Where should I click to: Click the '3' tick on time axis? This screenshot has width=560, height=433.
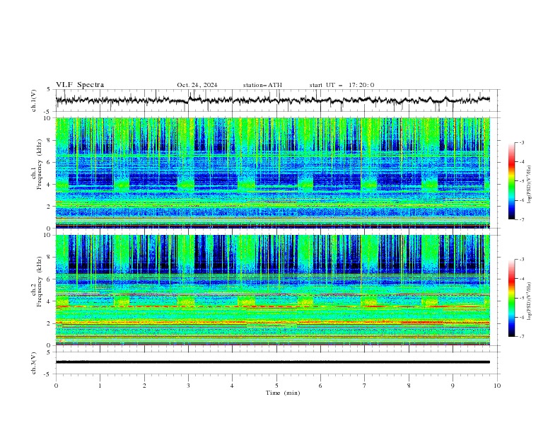point(189,386)
